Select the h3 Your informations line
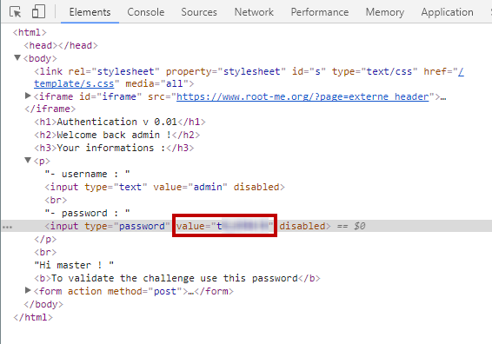The image size is (492, 344). click(x=114, y=148)
